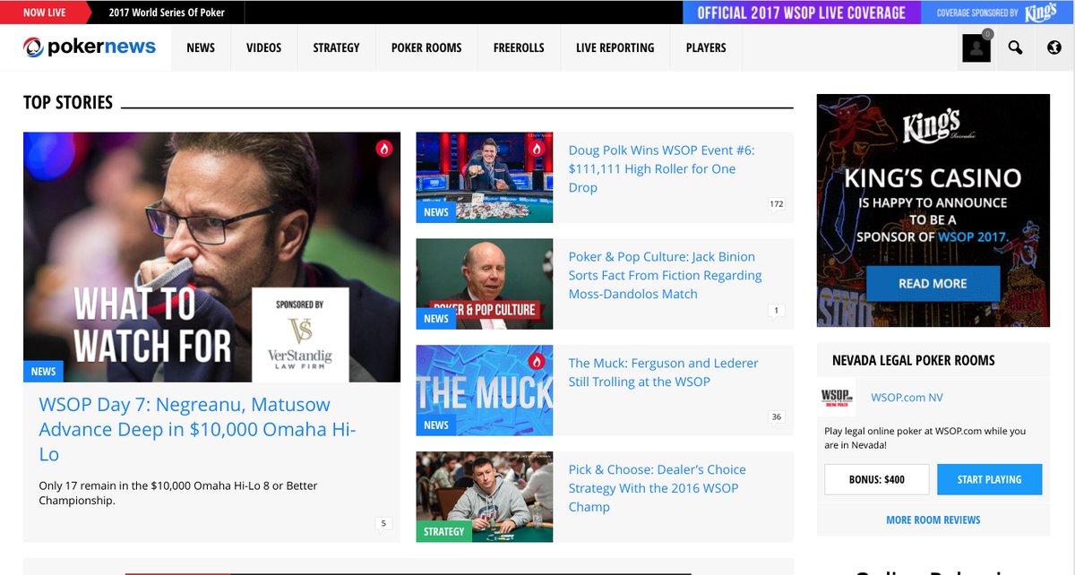Click the hot flame icon on Negreanu image
Image resolution: width=1075 pixels, height=575 pixels.
point(384,149)
